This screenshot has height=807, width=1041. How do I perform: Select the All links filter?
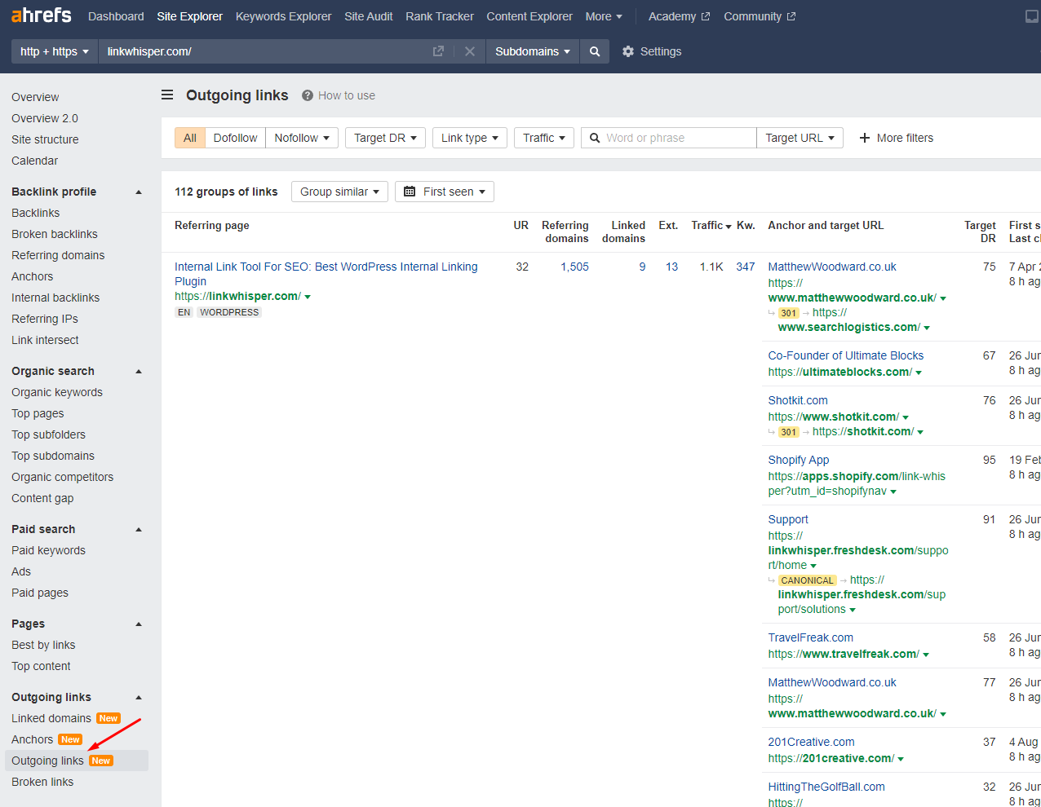[x=189, y=137]
